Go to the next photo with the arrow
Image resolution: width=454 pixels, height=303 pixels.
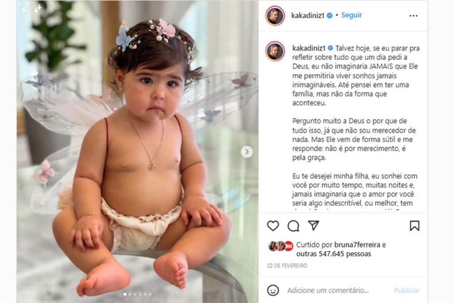click(x=247, y=152)
